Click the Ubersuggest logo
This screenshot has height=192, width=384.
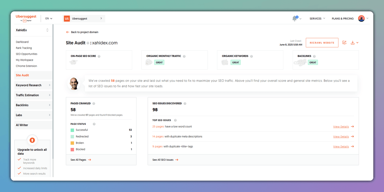point(26,18)
